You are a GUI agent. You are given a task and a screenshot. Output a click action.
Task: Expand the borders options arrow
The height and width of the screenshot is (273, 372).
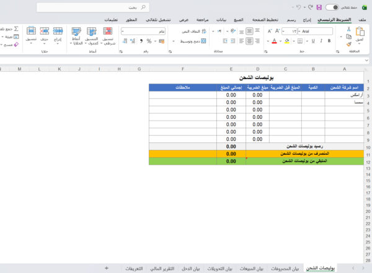(x=294, y=41)
